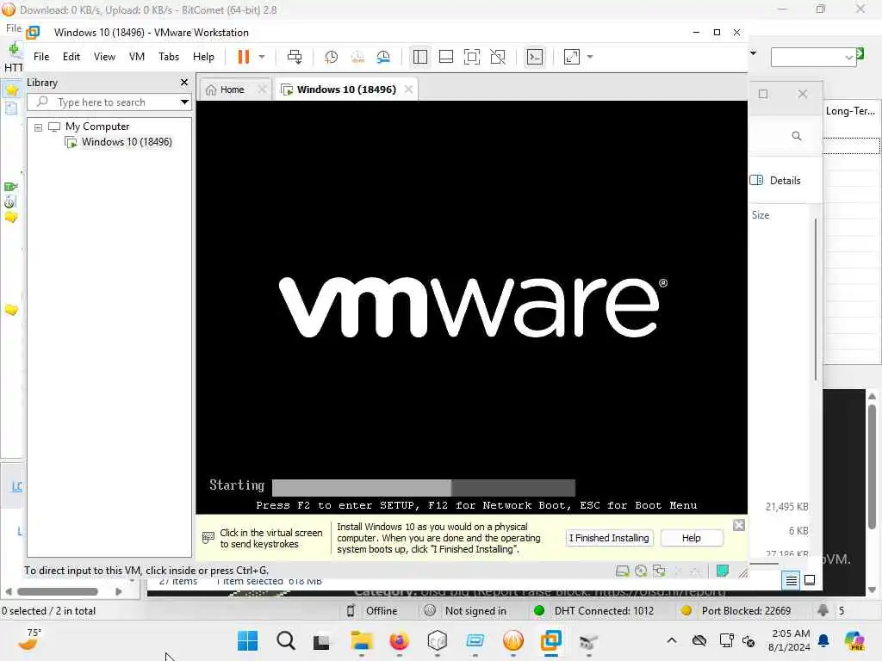The height and width of the screenshot is (661, 882).
Task: Click the yellow star icon in BitComet sidebar
Action: (12, 90)
